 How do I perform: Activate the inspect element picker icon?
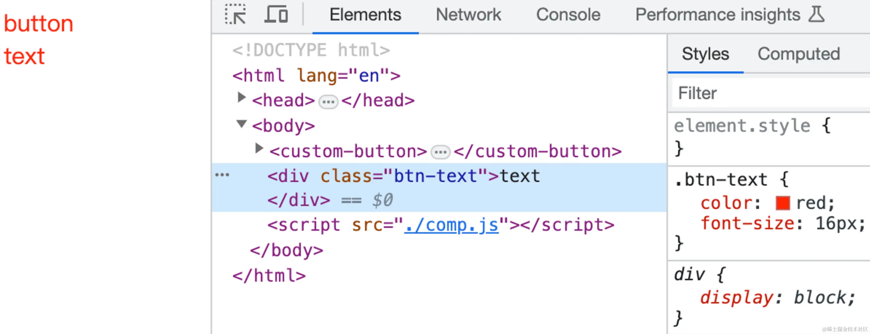pyautogui.click(x=235, y=14)
